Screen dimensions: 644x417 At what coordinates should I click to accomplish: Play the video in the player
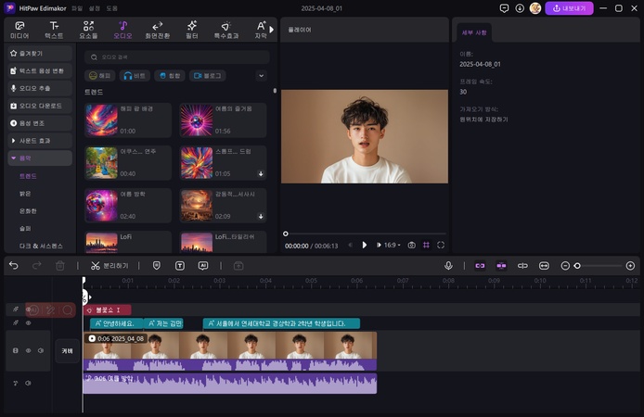(x=365, y=246)
